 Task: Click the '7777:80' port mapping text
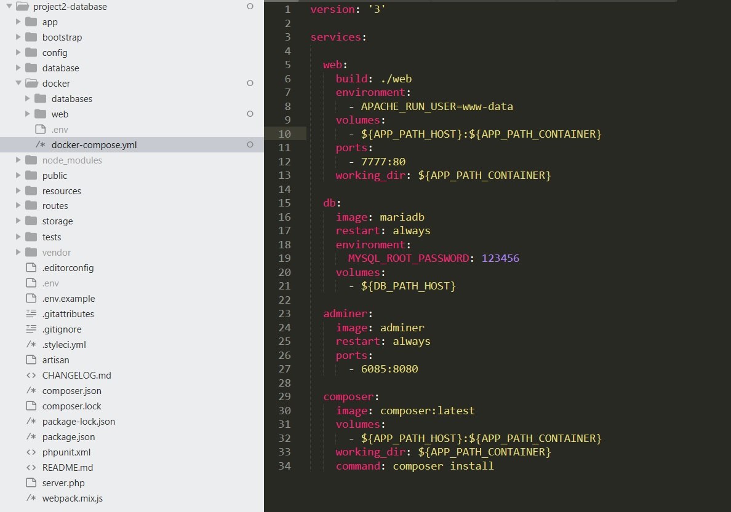[383, 162]
